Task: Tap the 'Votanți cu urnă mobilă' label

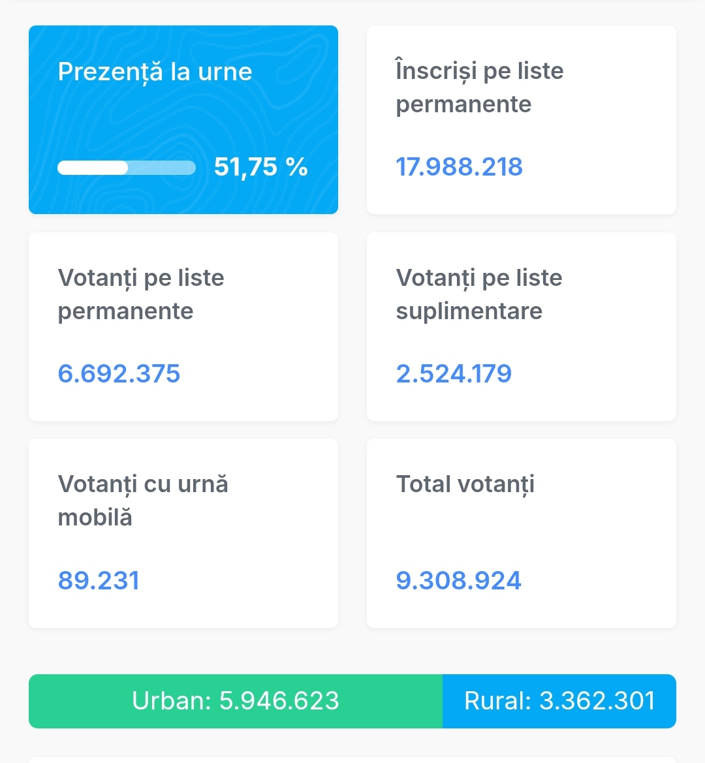Action: 142,501
